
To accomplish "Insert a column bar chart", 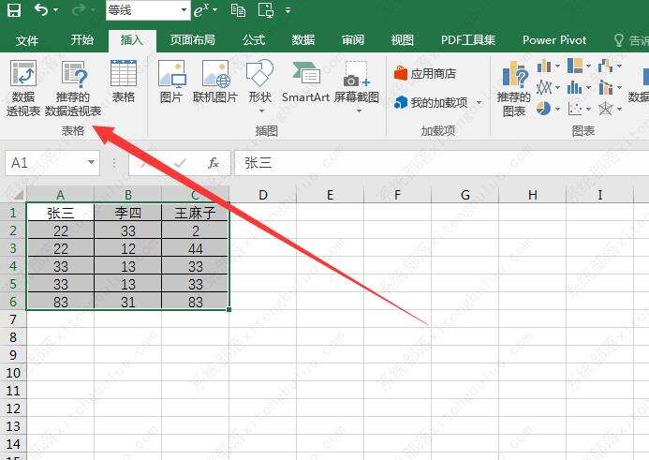I will [x=544, y=66].
